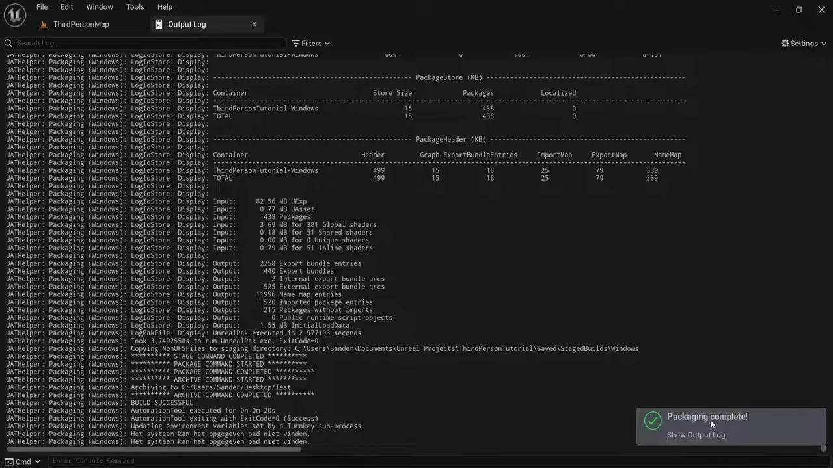Click 'UnrealPak executed in 2.977193 seconds'
Image resolution: width=833 pixels, height=468 pixels.
tap(287, 333)
